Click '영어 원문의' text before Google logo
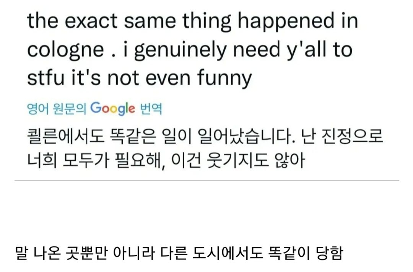The width and height of the screenshot is (413, 272). (x=57, y=109)
